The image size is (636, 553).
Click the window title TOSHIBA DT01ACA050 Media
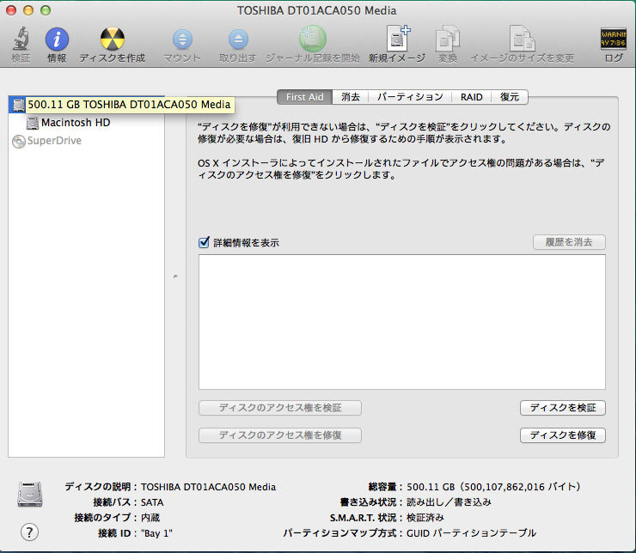(x=317, y=10)
